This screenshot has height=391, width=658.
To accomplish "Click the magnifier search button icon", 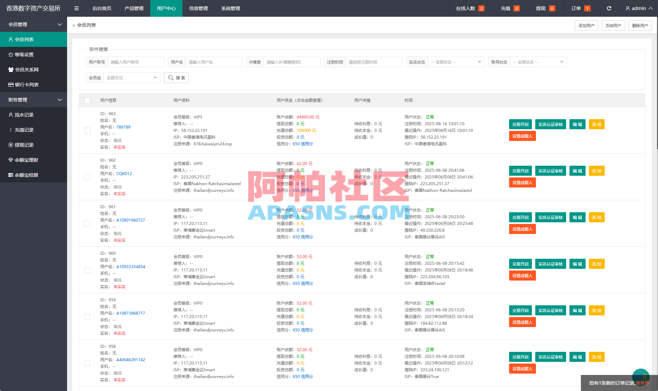I will pyautogui.click(x=171, y=78).
